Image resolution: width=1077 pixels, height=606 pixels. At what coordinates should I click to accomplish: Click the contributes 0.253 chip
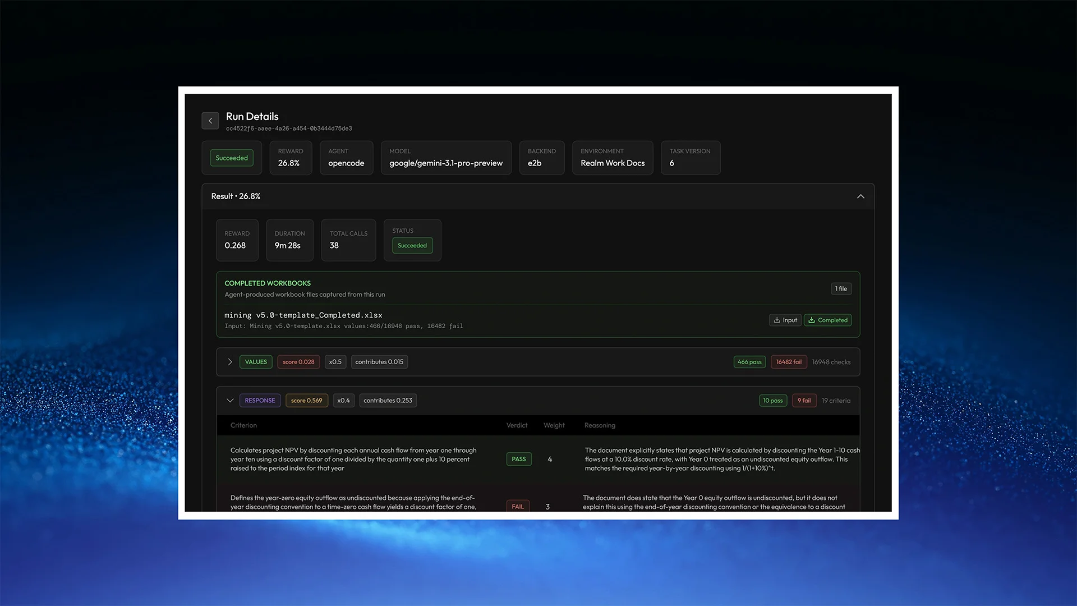pyautogui.click(x=388, y=401)
